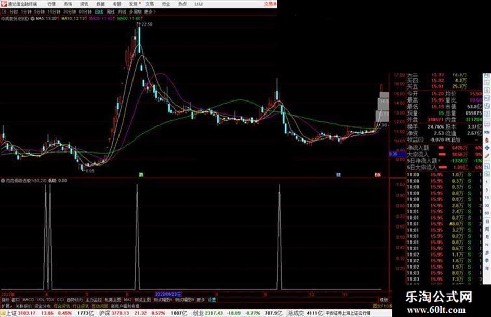Screen dimensions: 491x317
Task: Click the 月 period shortcut in right toolbar
Action: pos(487,237)
